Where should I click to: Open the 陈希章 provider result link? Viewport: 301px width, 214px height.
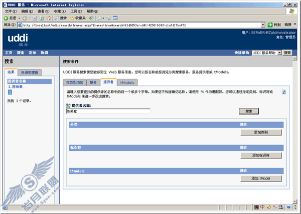point(18,87)
